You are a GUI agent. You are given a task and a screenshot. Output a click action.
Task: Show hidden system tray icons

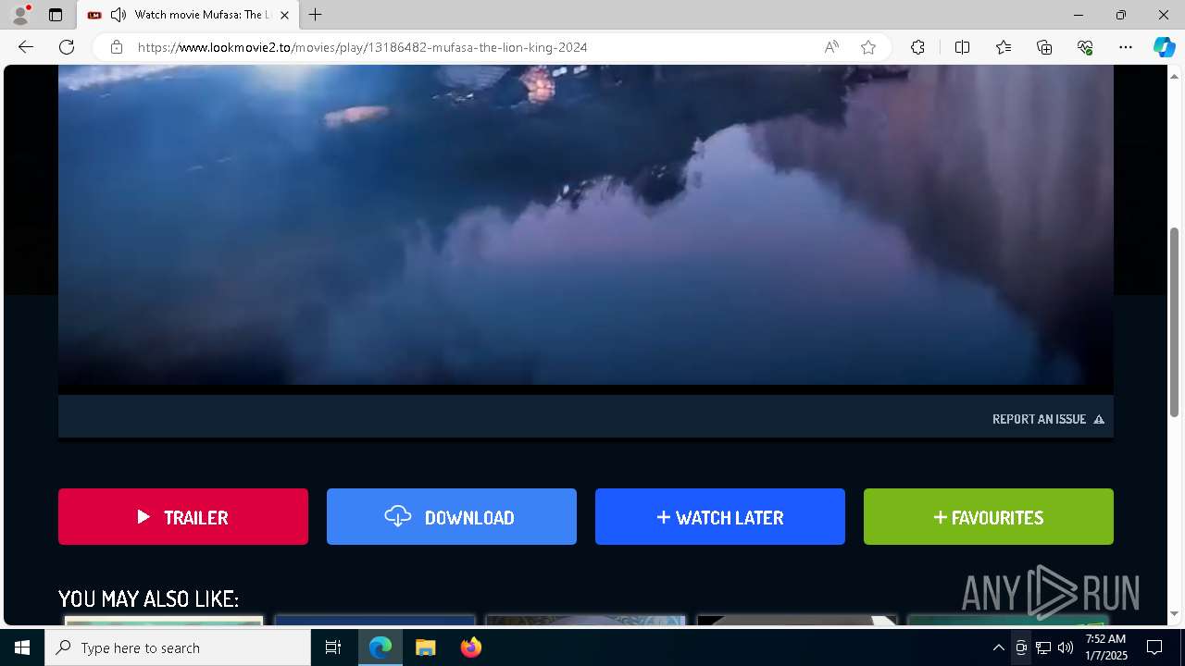click(998, 647)
